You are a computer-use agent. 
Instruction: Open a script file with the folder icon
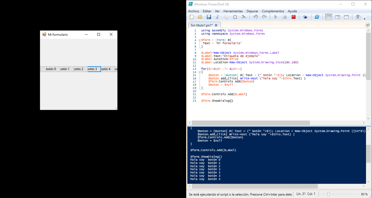pos(200,17)
